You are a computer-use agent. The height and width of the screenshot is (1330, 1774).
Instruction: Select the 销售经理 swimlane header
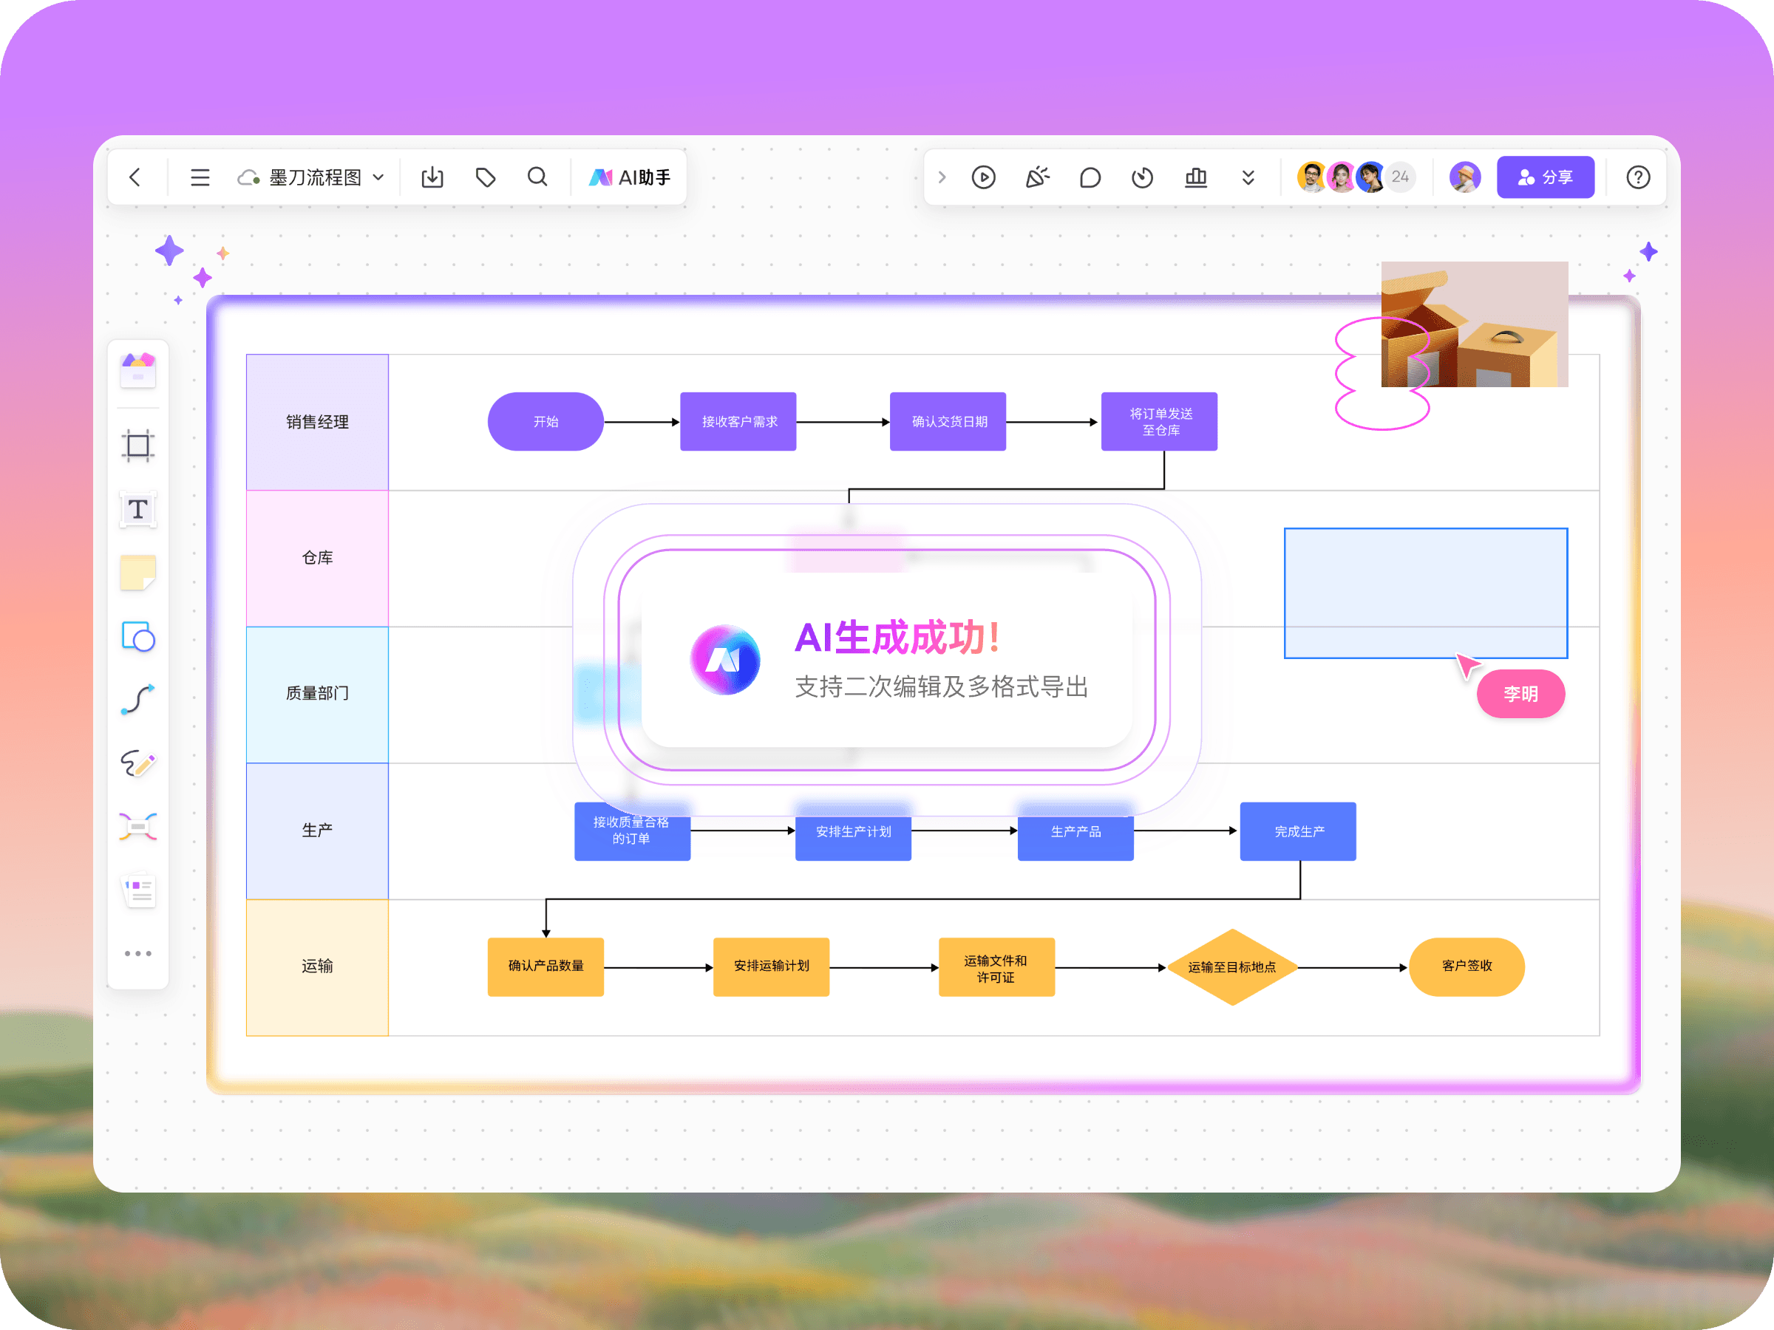pos(318,422)
